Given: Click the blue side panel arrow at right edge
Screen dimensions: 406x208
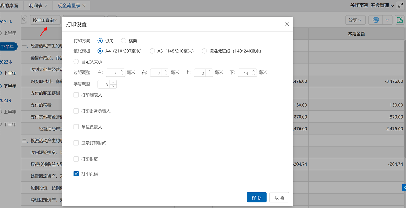Looking at the screenshot, I should click(404, 187).
